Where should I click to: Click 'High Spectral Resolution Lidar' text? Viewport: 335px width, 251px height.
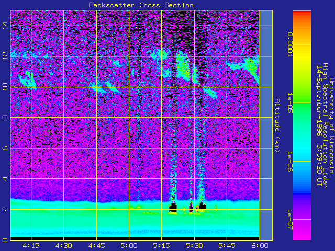pyautogui.click(x=325, y=125)
